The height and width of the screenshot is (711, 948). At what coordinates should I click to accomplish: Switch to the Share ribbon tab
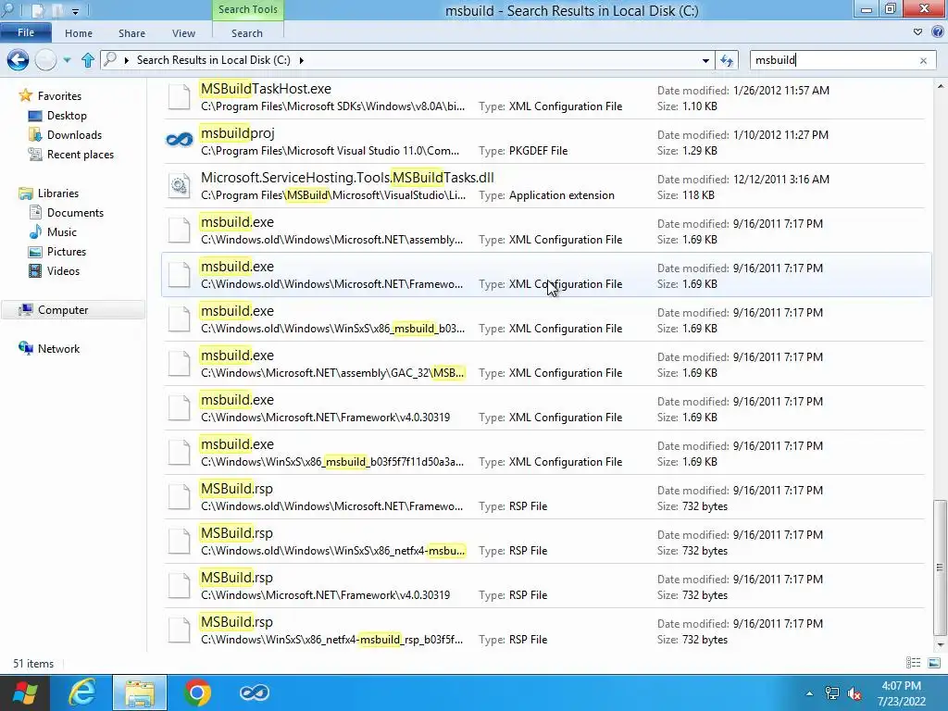pyautogui.click(x=131, y=33)
